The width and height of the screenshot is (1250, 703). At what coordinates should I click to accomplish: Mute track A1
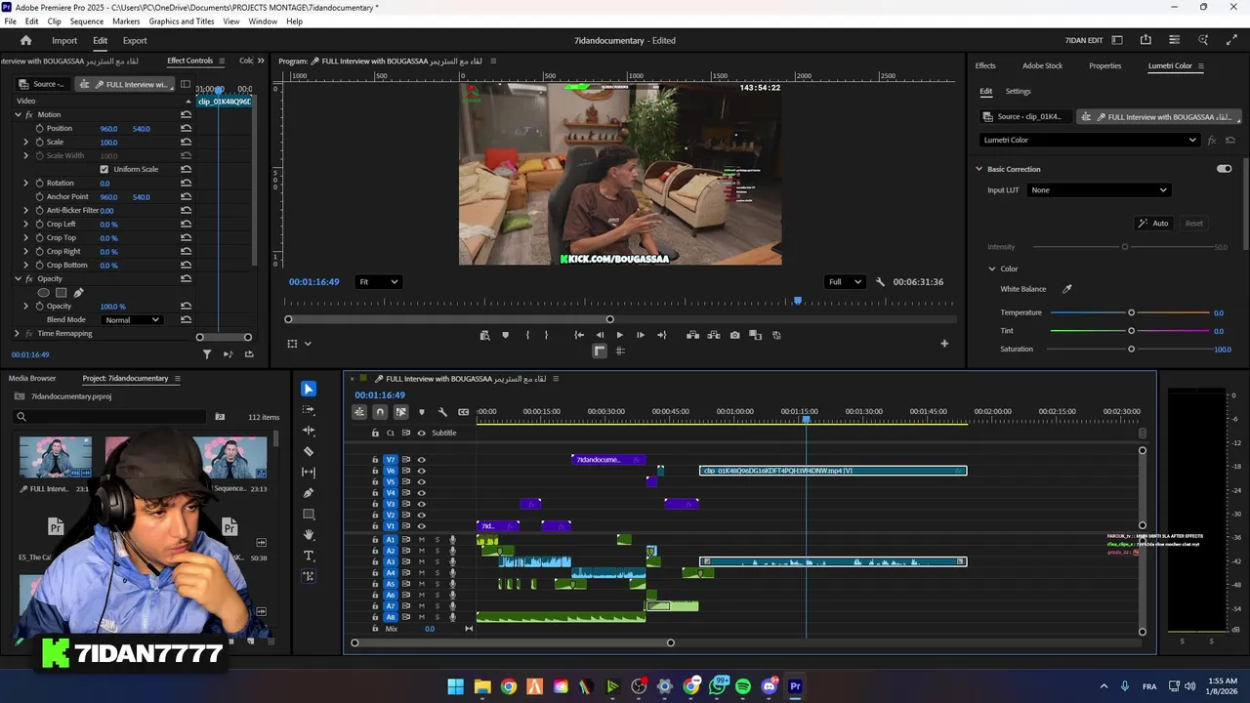[x=422, y=540]
